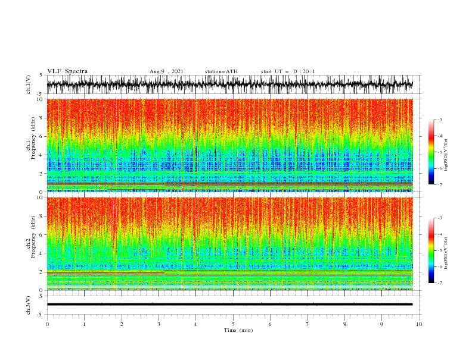Click the 'station=ATH' label
Viewport: 472px width, 364px height.
coord(221,71)
